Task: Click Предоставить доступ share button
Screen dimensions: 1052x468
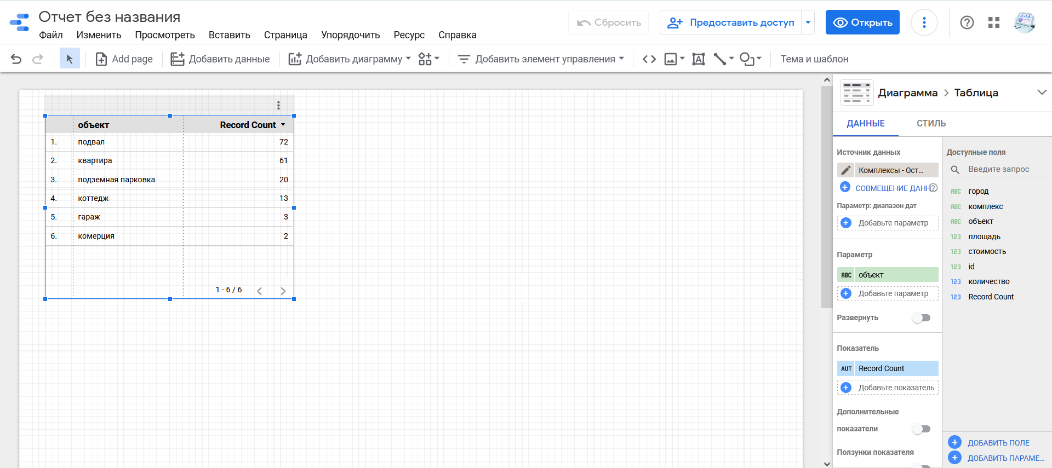Action: (x=730, y=22)
